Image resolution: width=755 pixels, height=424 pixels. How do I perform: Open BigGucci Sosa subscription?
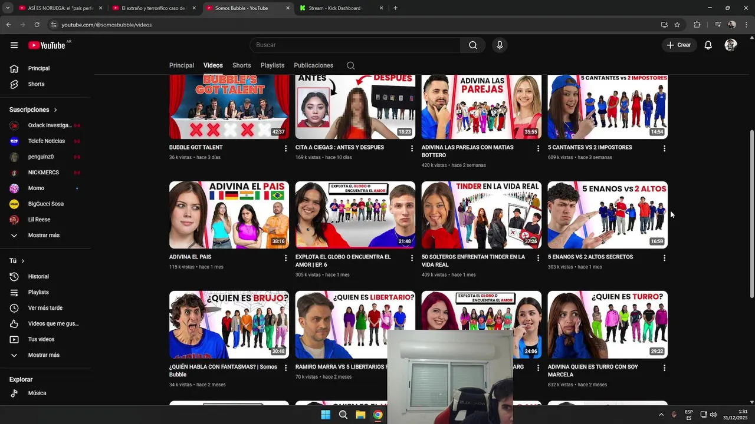(47, 204)
